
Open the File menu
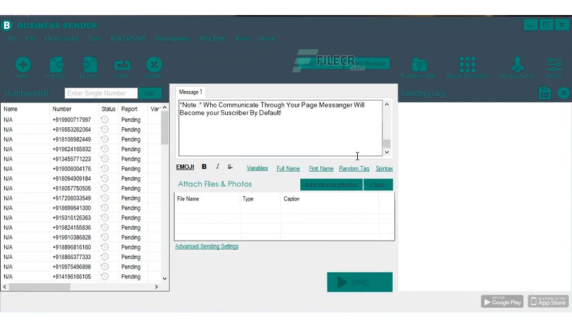[12, 38]
